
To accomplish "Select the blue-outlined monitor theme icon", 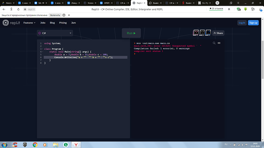I will tap(208, 32).
